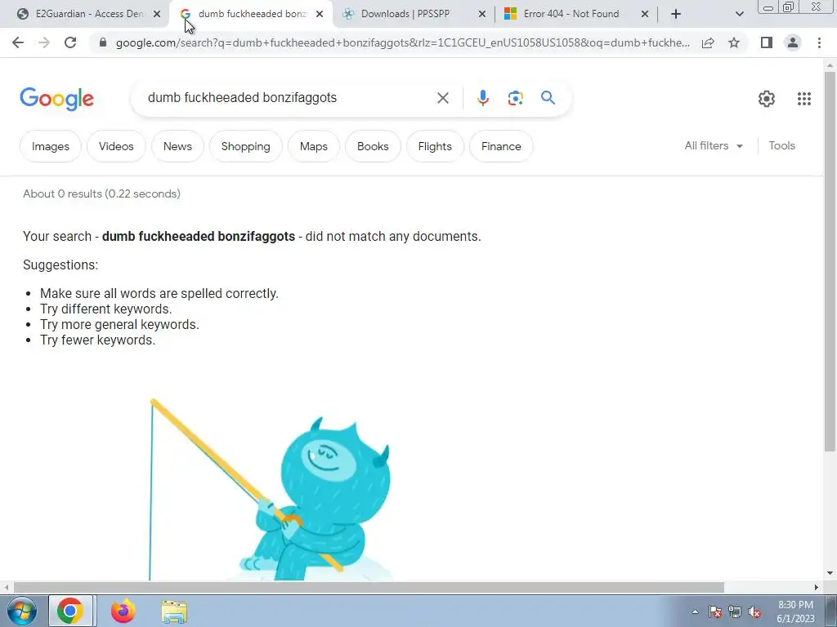Screen dimensions: 837x627
Task: Open a new tab with the plus button
Action: coord(676,14)
